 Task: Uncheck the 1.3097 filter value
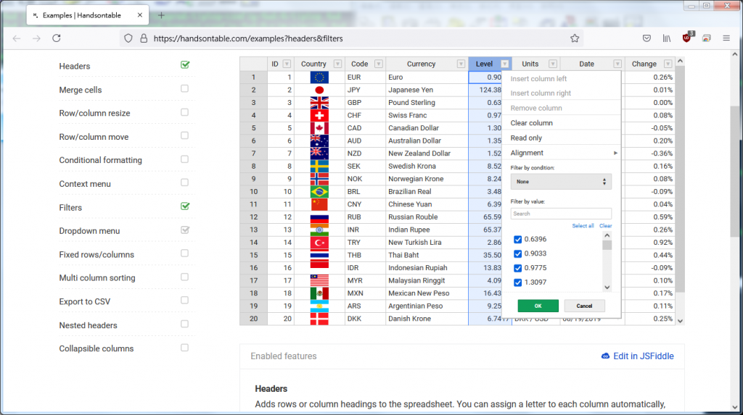tap(518, 282)
